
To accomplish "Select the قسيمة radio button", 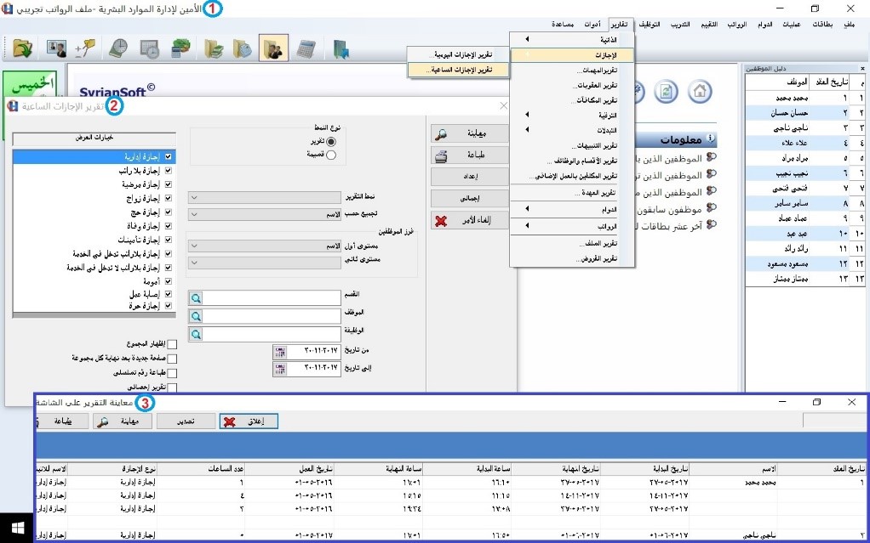I will tap(331, 155).
